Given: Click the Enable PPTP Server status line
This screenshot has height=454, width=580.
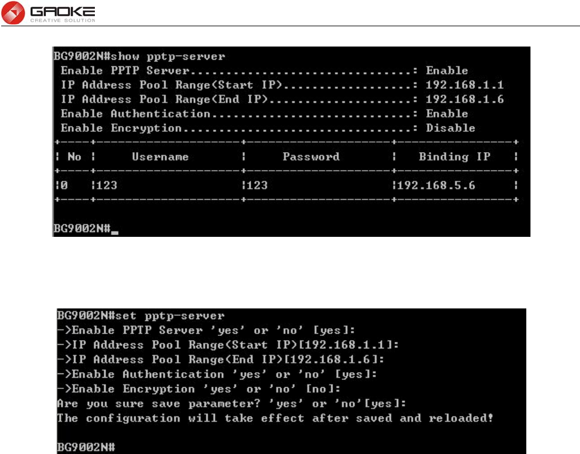Looking at the screenshot, I should [x=264, y=70].
